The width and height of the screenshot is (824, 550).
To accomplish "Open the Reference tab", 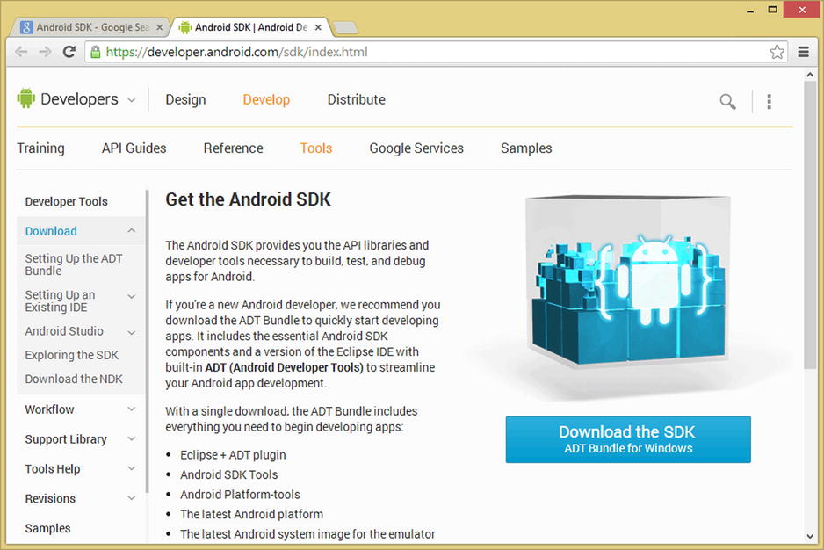I will point(234,148).
